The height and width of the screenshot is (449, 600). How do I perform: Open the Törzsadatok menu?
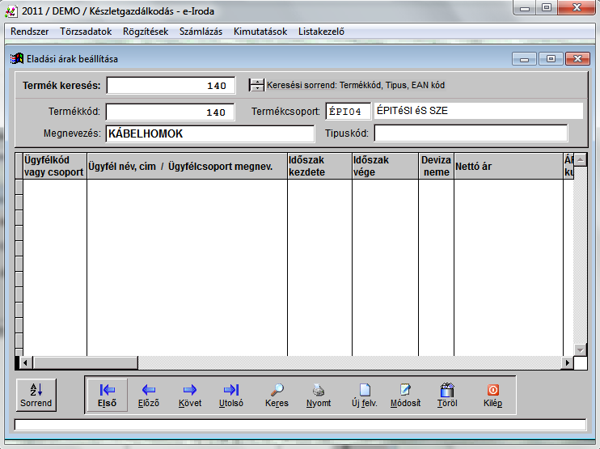(x=87, y=32)
